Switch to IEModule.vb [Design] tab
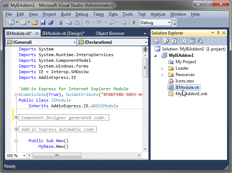 click(64, 33)
